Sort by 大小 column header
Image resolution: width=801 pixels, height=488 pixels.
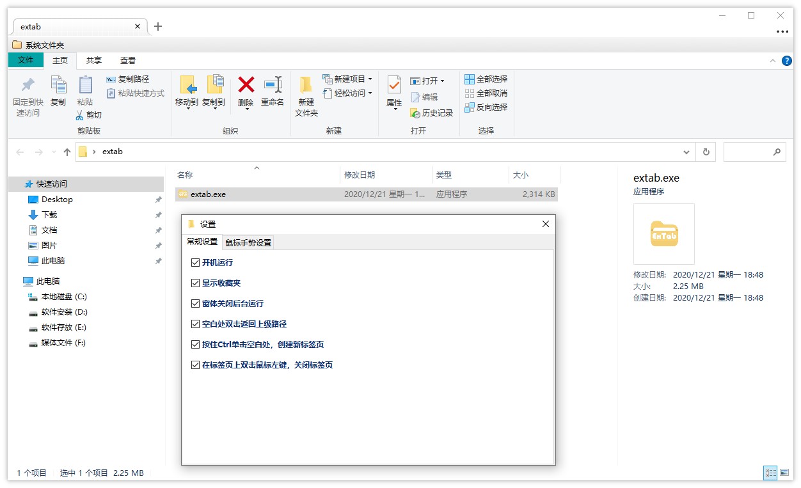click(534, 175)
